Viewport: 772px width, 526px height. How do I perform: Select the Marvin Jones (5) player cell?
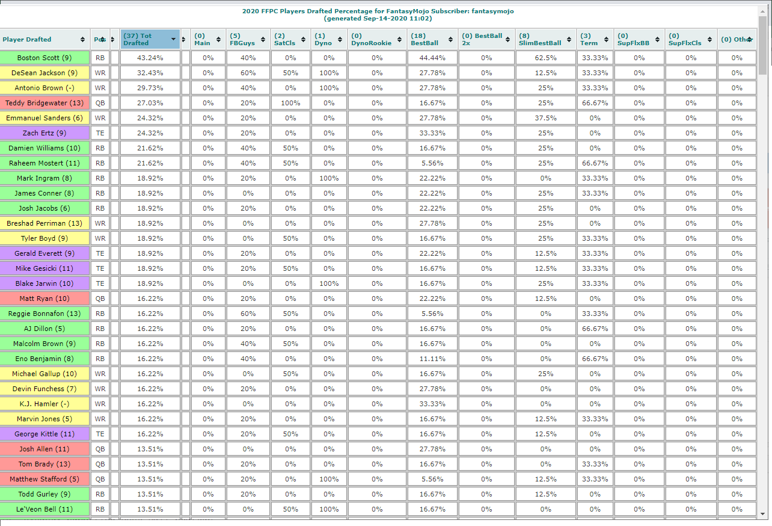tap(44, 419)
